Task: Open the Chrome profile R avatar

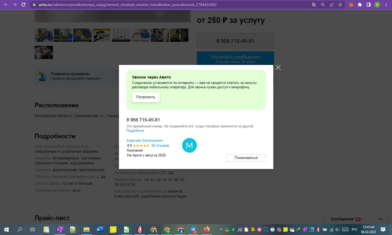Action: coord(377,5)
